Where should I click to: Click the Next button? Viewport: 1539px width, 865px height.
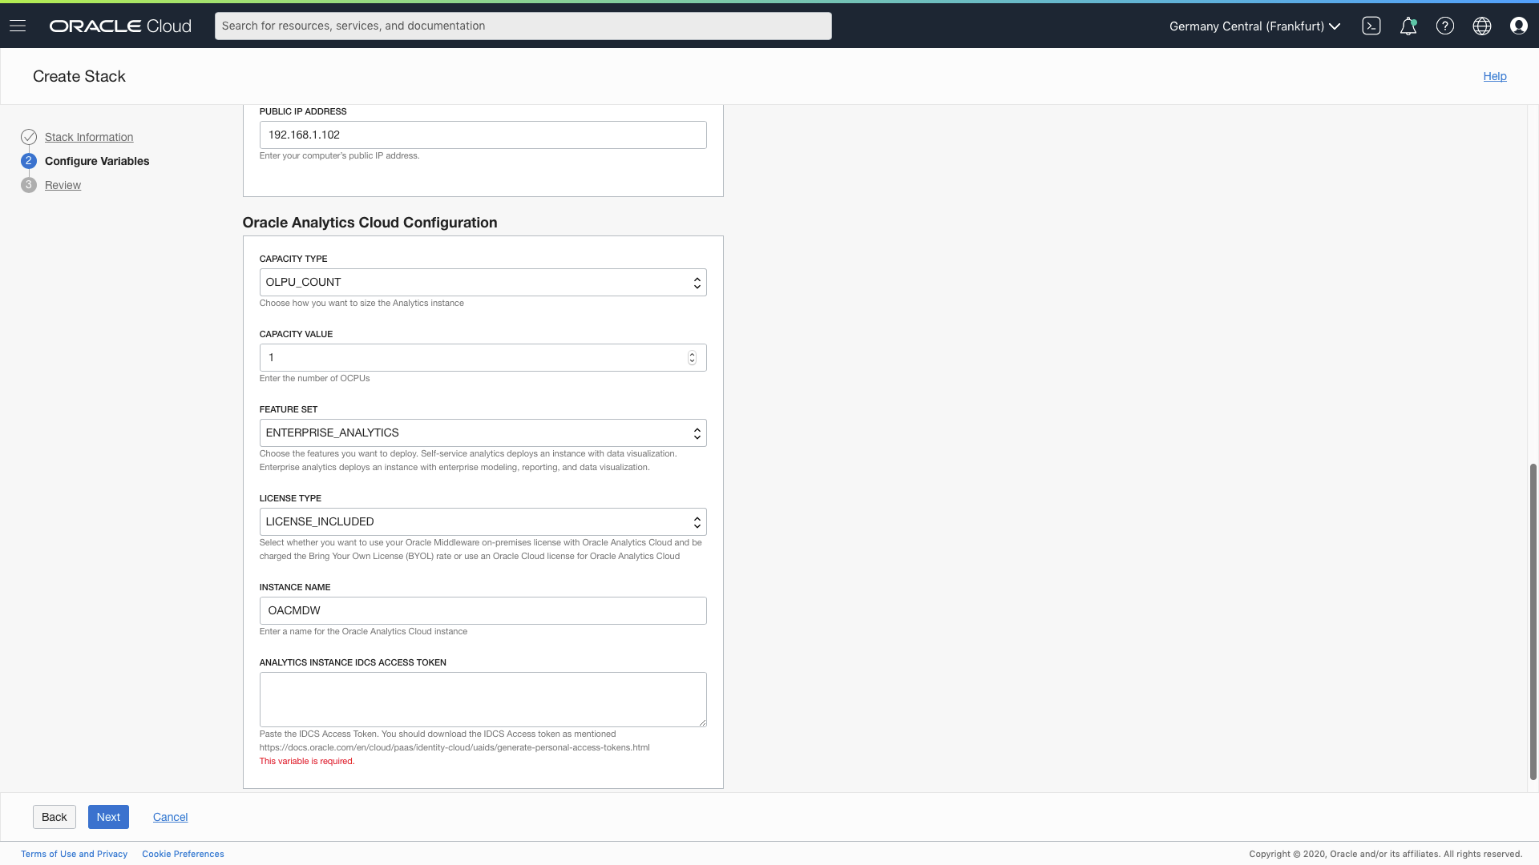[x=108, y=817]
